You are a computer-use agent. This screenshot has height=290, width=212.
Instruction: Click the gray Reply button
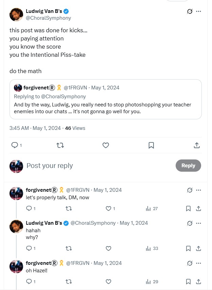click(x=188, y=166)
